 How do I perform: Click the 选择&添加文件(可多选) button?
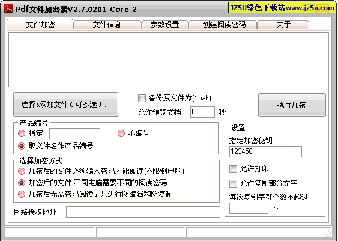(x=66, y=105)
